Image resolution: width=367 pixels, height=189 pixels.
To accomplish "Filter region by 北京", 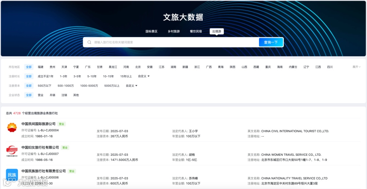I will (138, 67).
